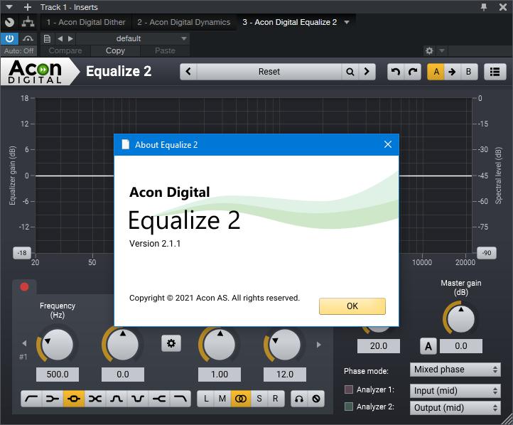Viewport: 513px width, 425px height.
Task: Click the 20.0 value field
Action: coord(379,346)
